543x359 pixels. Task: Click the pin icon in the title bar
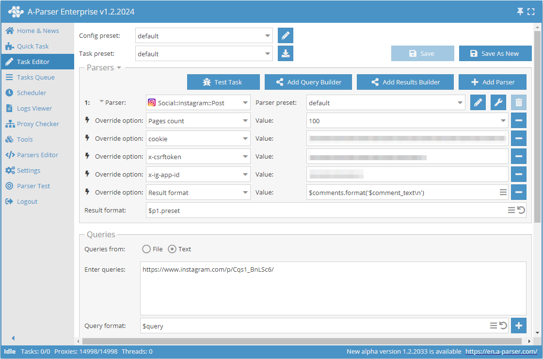[x=520, y=12]
